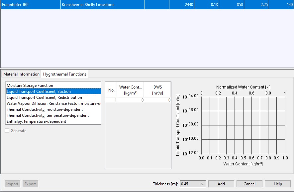This screenshot has width=294, height=192.
Task: Click the Import button
Action: pyautogui.click(x=12, y=184)
